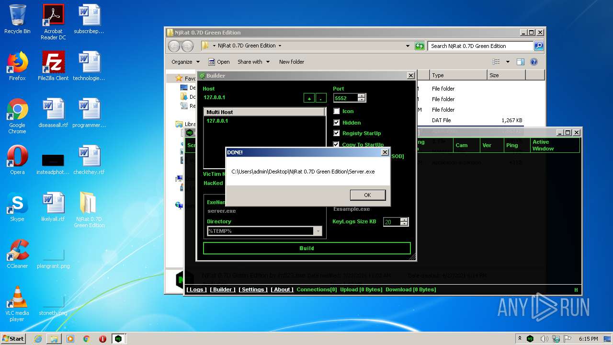
Task: Click OK in the DONE! dialog
Action: 367,195
